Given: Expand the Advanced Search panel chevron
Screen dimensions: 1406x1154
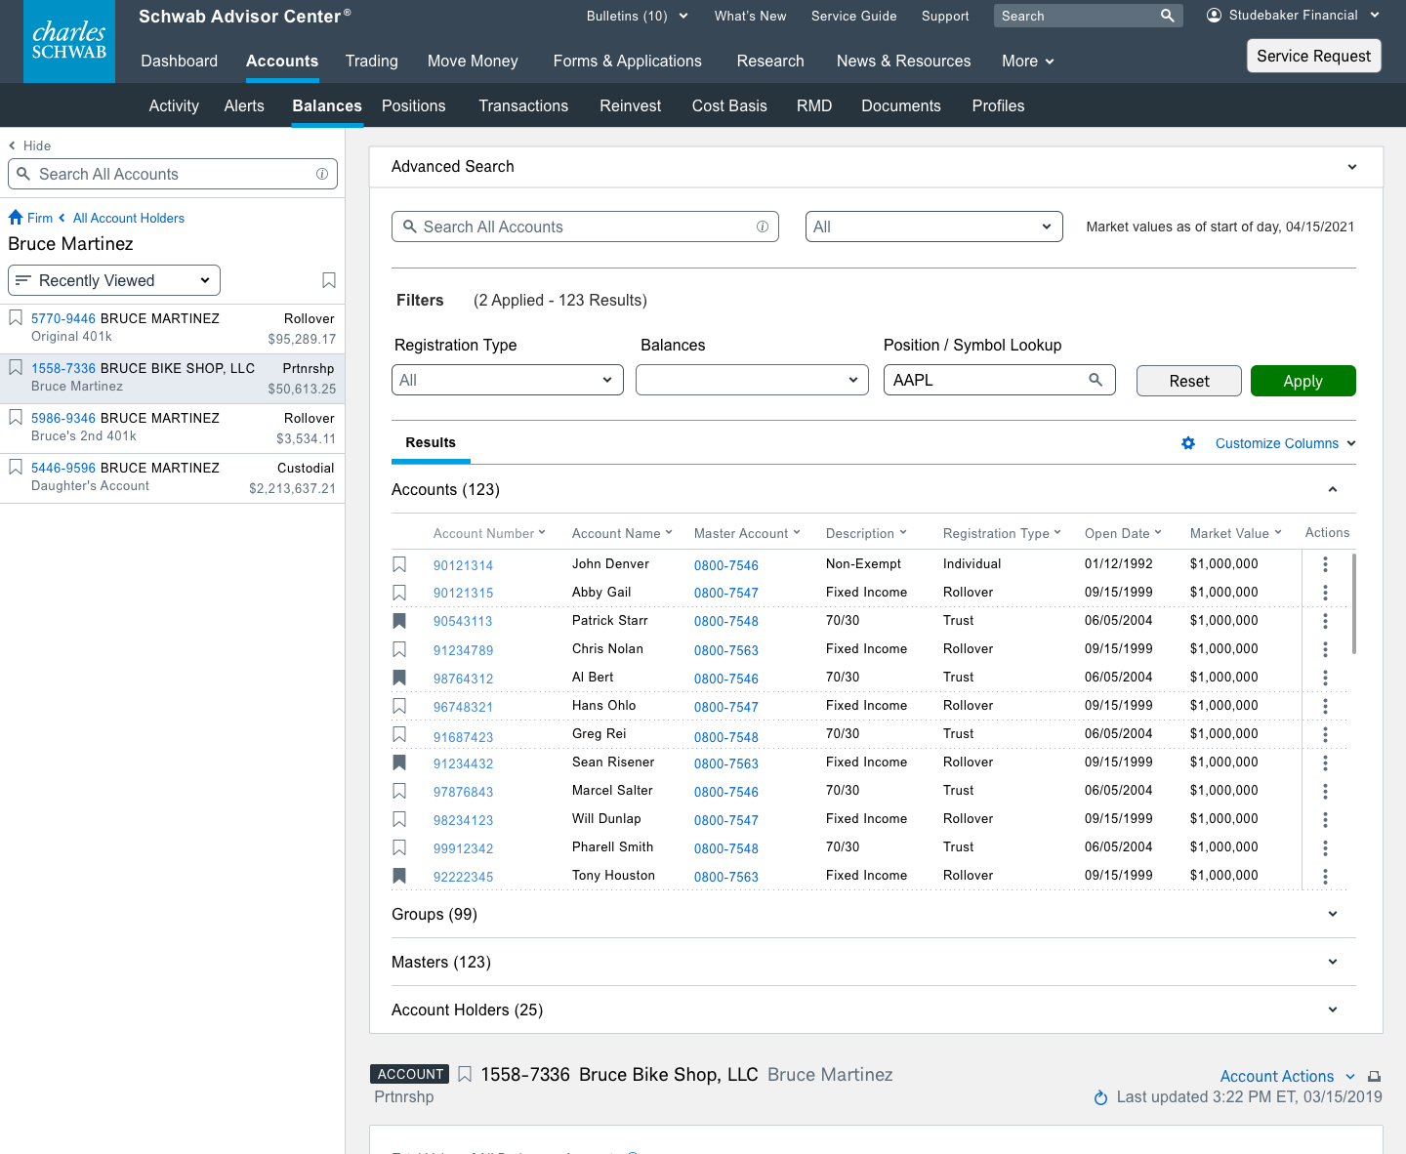Looking at the screenshot, I should point(1352,167).
